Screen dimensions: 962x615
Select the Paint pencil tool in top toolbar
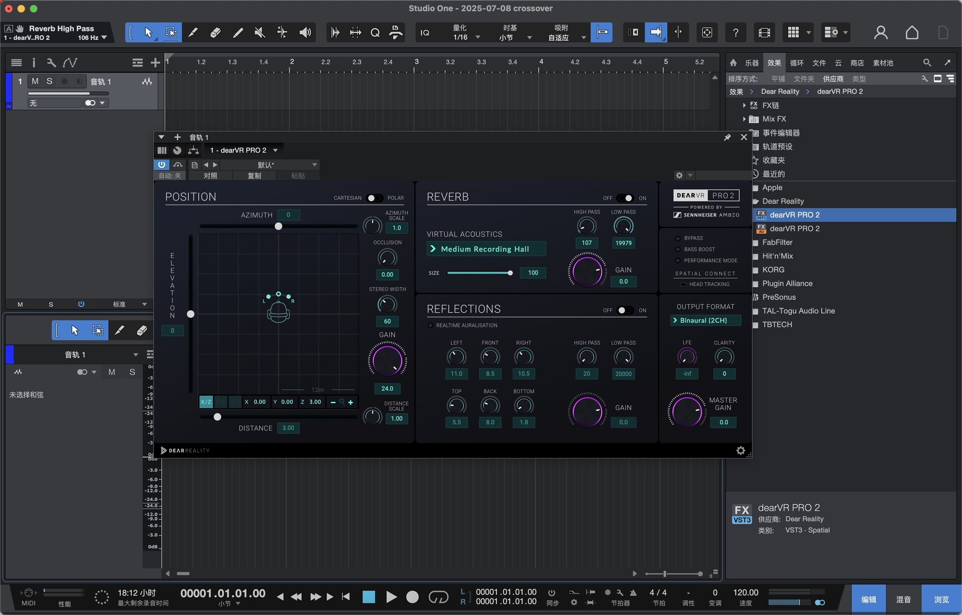[x=238, y=33]
